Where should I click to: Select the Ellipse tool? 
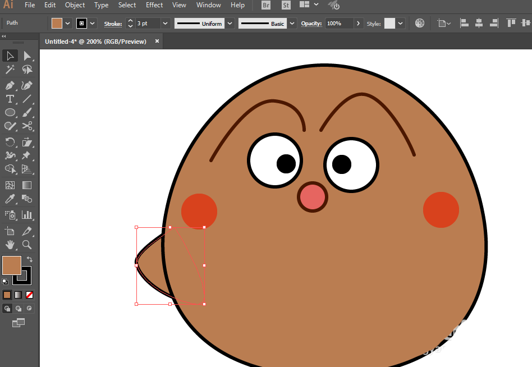click(x=10, y=112)
